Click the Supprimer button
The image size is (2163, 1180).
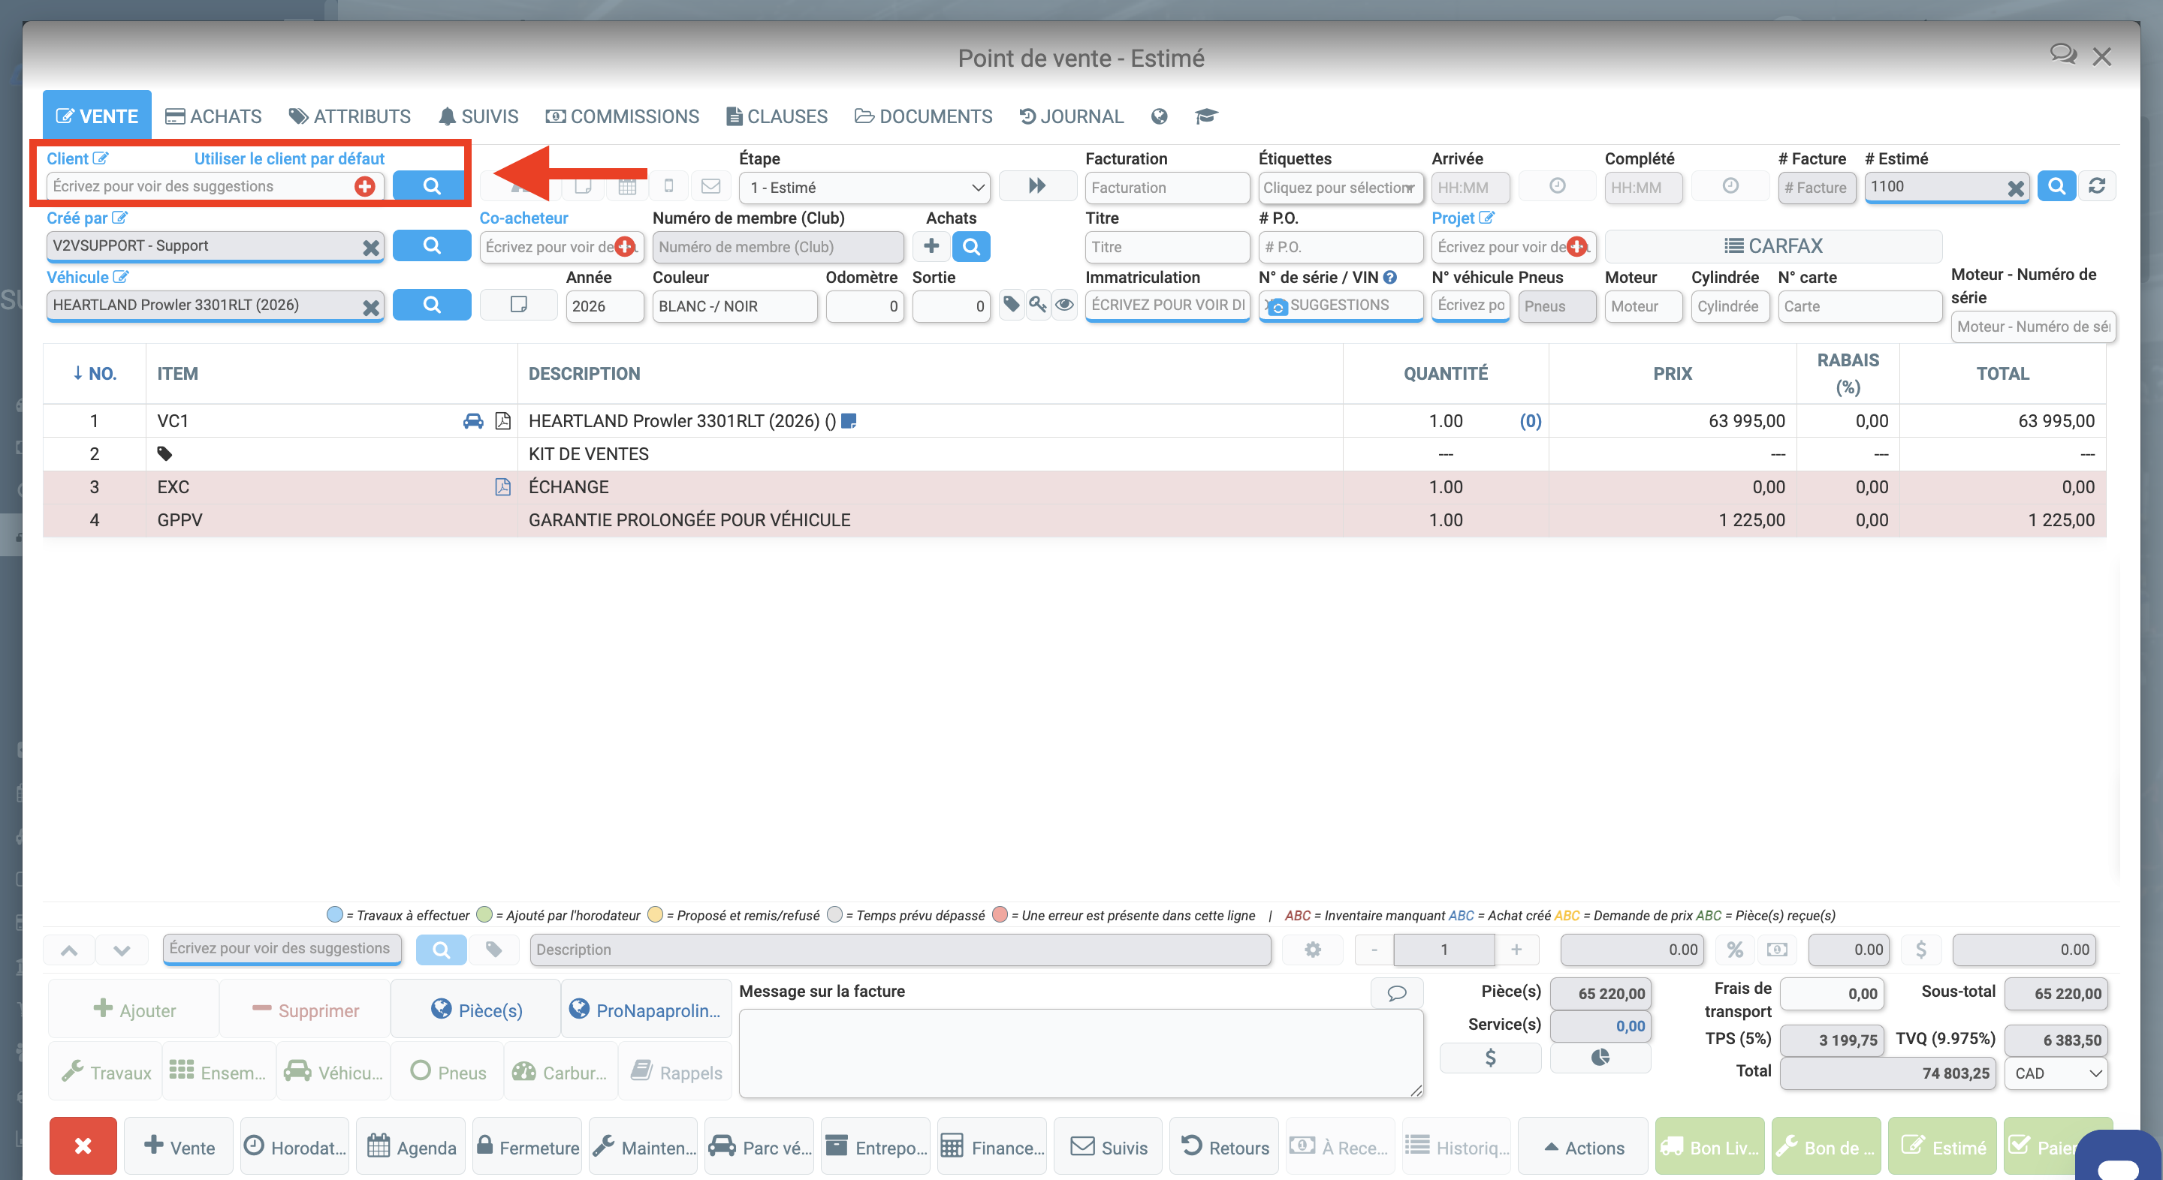(x=306, y=1010)
